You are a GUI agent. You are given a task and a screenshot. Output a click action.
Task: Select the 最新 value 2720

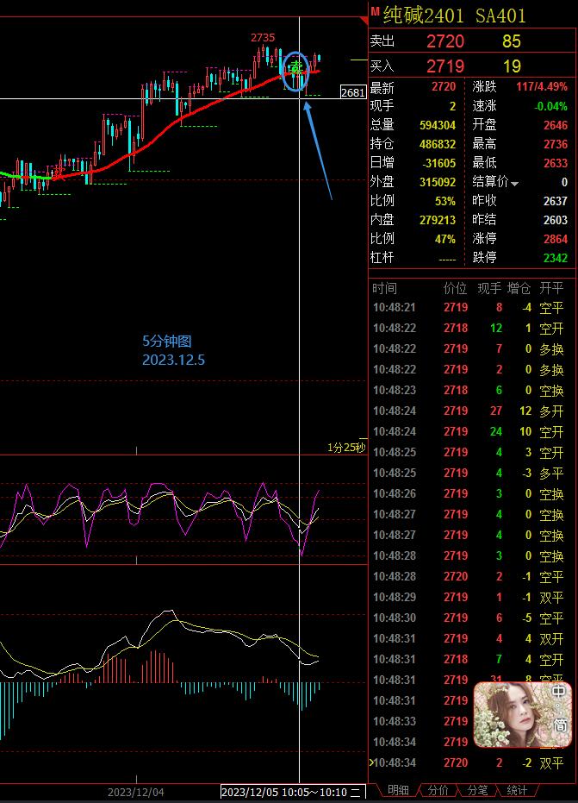pyautogui.click(x=443, y=87)
